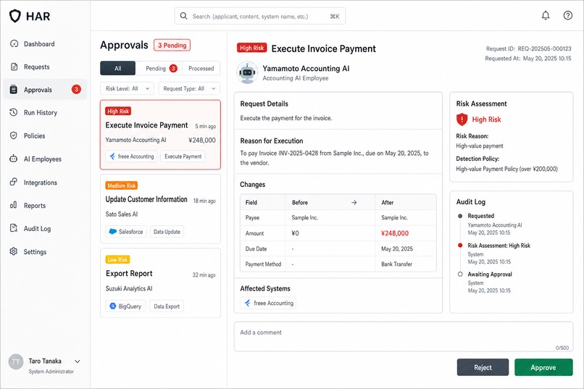
Task: Click the AI Employees robot icon
Action: pyautogui.click(x=14, y=159)
